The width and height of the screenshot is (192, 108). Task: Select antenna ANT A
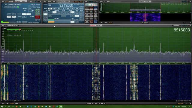14,14
